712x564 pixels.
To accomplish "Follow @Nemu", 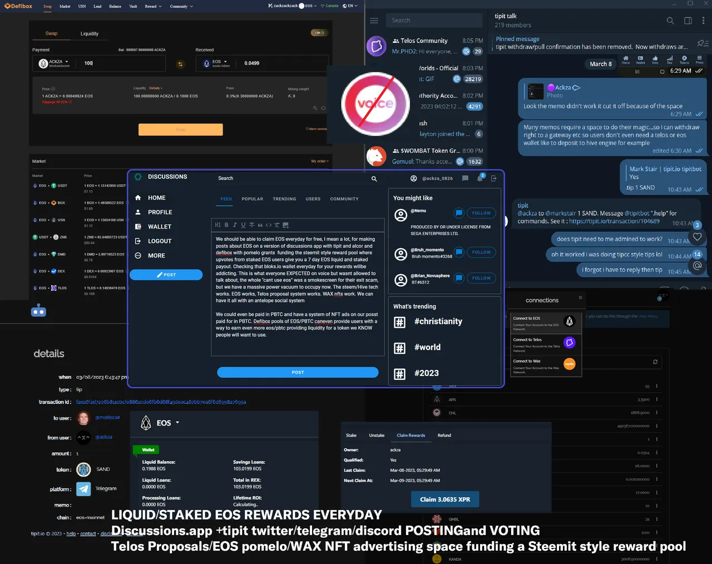I will tap(481, 213).
